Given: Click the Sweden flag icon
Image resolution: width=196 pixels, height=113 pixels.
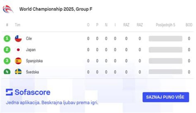Looking at the screenshot, I should 18,72.
